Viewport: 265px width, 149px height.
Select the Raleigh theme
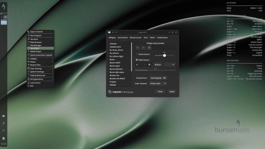click(120, 85)
